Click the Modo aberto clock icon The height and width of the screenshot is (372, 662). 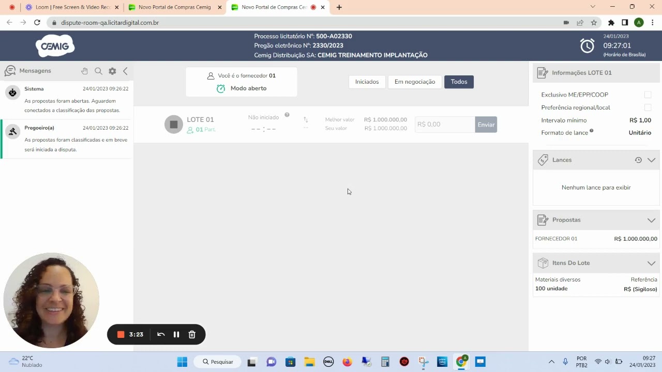[221, 88]
